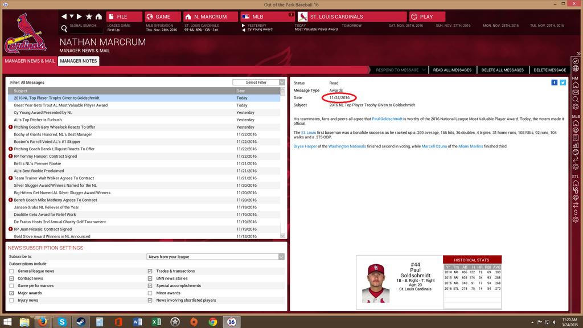Viewport: 583px width, 328px height.
Task: Enable the Injury news checkbox
Action: click(11, 300)
